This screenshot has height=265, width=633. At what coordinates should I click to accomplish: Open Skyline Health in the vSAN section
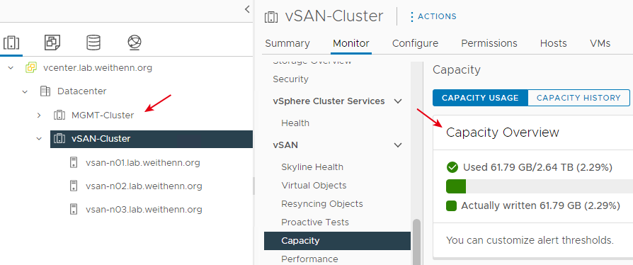312,167
